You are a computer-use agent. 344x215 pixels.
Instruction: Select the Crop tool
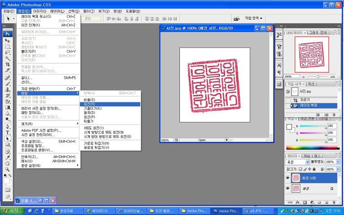coord(7,64)
